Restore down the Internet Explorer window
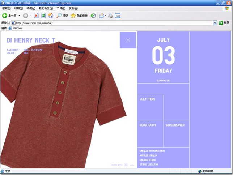 pyautogui.click(x=223, y=3)
